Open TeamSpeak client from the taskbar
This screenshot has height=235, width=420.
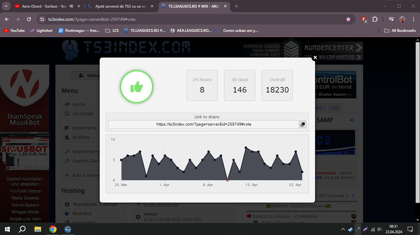coord(68,229)
